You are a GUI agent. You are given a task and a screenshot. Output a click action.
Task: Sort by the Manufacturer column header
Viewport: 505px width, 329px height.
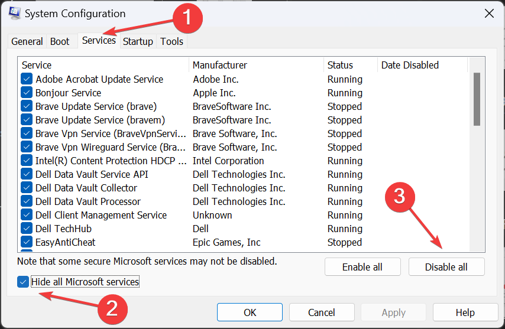click(x=257, y=65)
